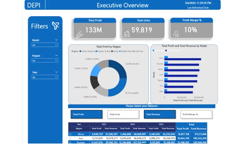Select the Total Profit measure button
The image size is (250, 144).
87,114
